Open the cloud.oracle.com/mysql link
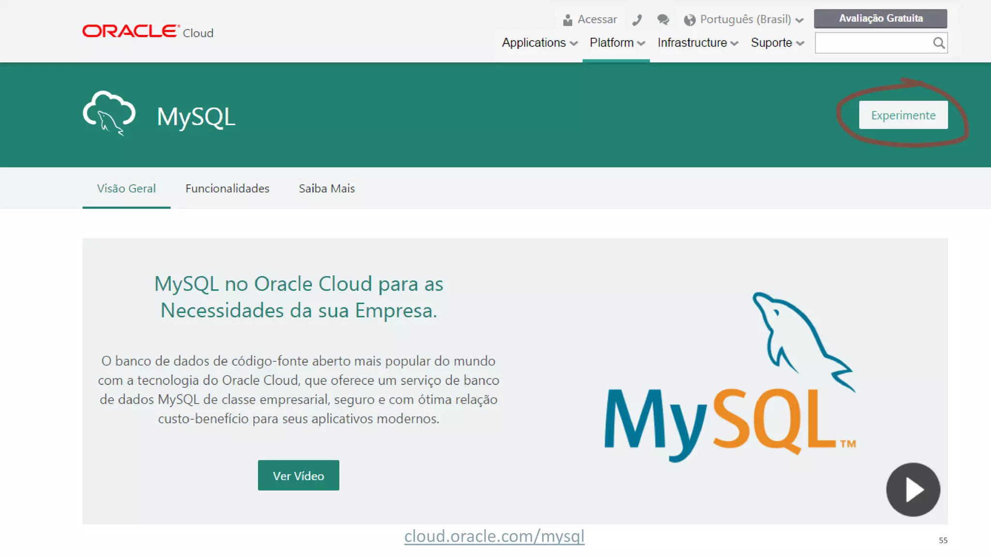 (494, 536)
